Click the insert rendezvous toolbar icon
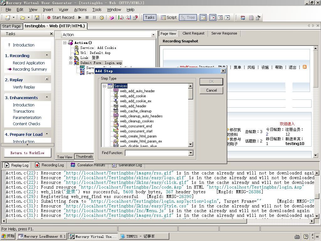The image size is (321, 241). 135,18
